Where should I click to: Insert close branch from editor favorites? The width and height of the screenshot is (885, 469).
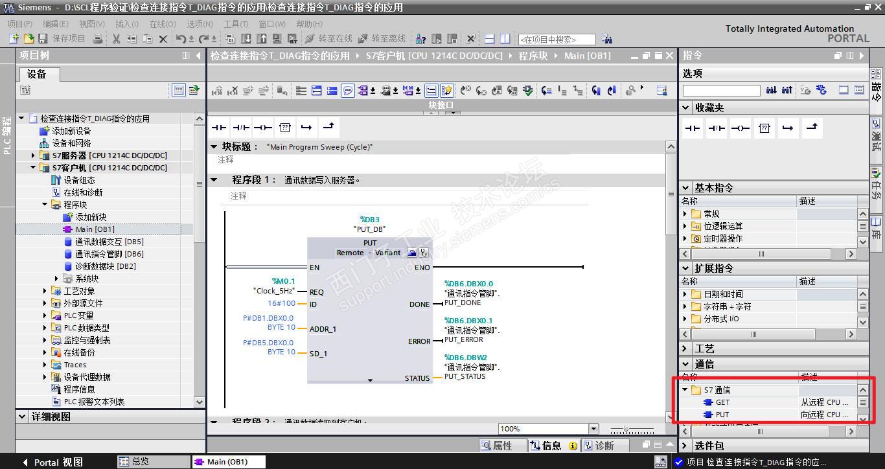coord(328,128)
